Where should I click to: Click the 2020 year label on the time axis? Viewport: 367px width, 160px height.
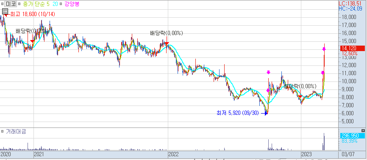(x=5, y=155)
